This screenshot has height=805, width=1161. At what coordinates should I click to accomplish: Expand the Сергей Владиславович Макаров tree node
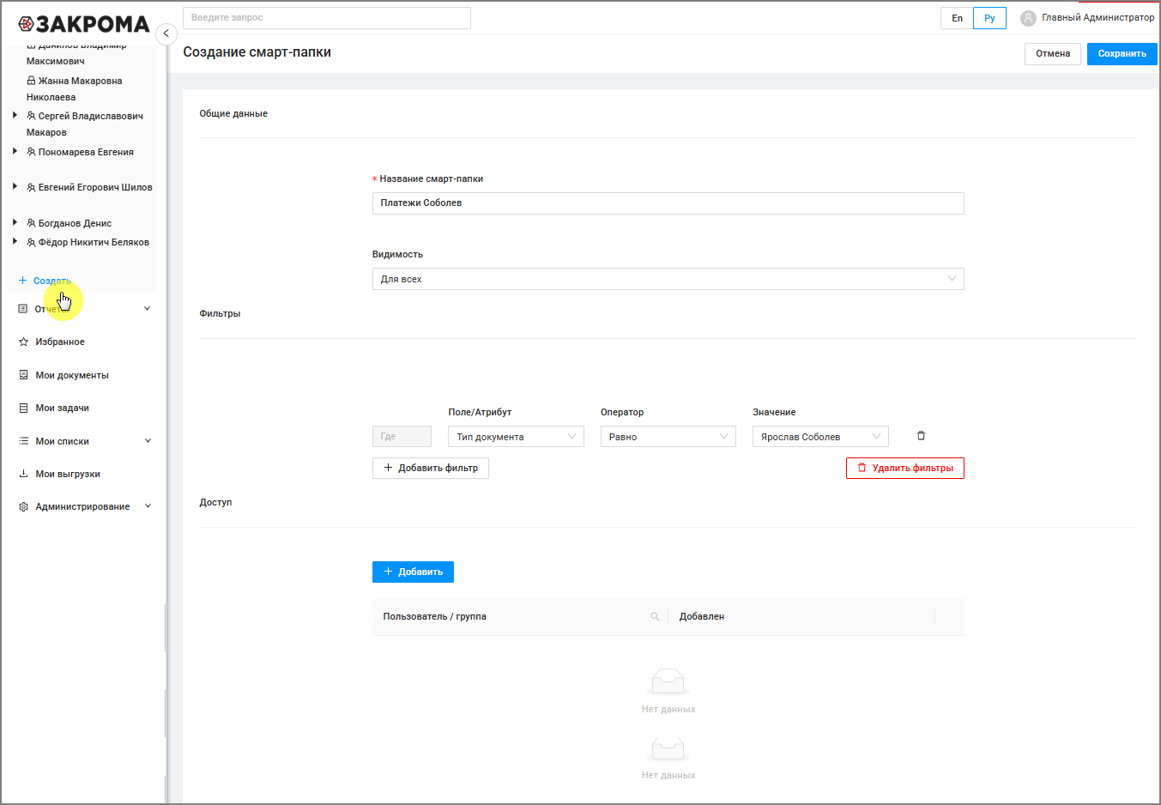pos(15,115)
